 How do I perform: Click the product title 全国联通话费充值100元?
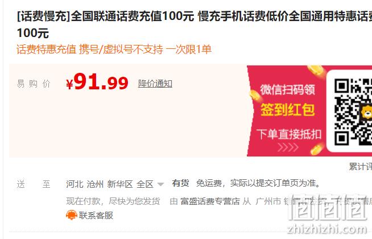tap(133, 16)
